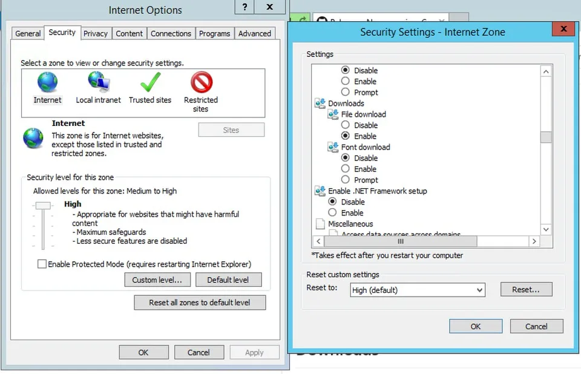This screenshot has width=581, height=374.
Task: Click the Enable .NET Framework setup icon
Action: (x=320, y=191)
